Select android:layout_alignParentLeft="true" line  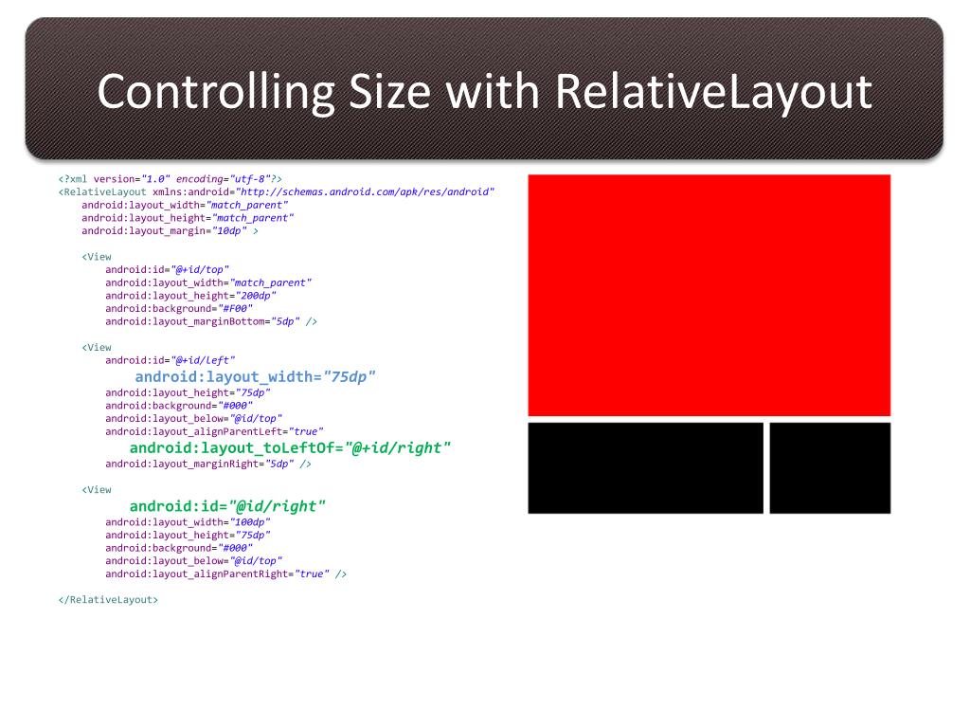coord(214,431)
